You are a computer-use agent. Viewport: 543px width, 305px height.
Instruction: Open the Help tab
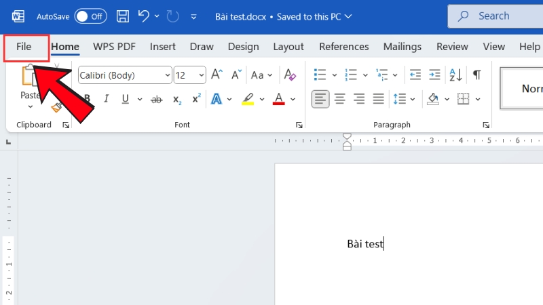click(x=529, y=47)
